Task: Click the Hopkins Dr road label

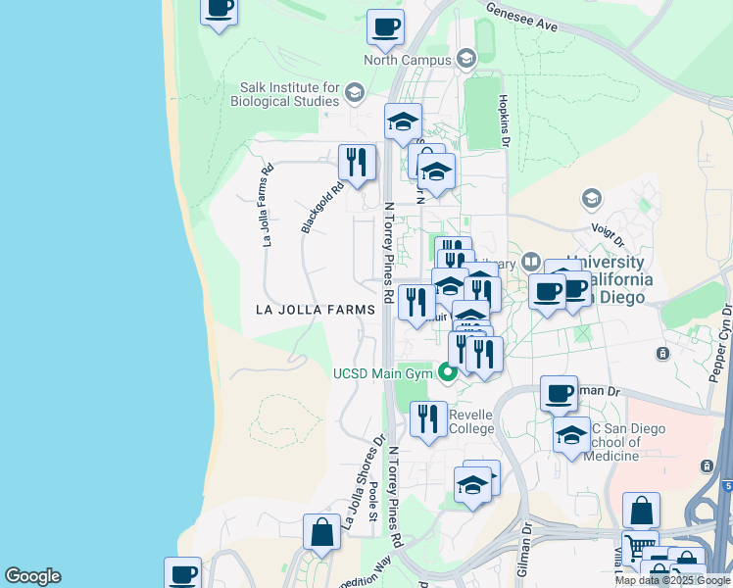Action: (504, 122)
